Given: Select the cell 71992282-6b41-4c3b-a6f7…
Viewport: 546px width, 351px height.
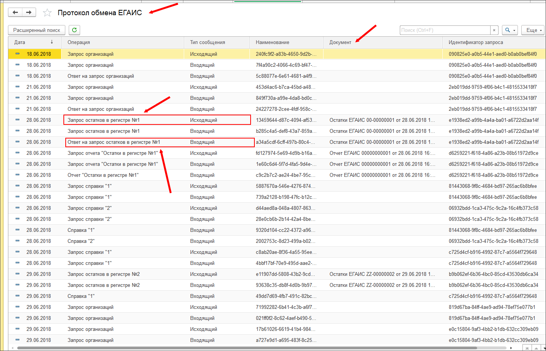Looking at the screenshot, I should [x=286, y=307].
